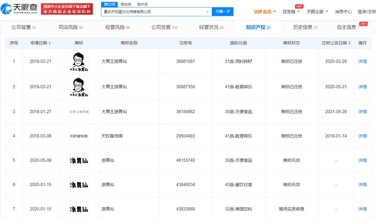Select the announcement date 2021-04-28
The height and width of the screenshot is (219, 376).
click(x=336, y=112)
